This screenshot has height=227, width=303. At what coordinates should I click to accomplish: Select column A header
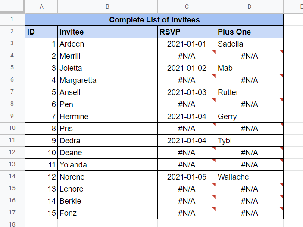[41, 6]
